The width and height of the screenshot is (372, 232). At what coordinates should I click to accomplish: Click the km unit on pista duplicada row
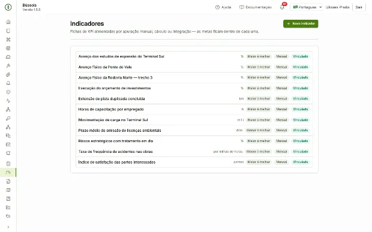[241, 98]
